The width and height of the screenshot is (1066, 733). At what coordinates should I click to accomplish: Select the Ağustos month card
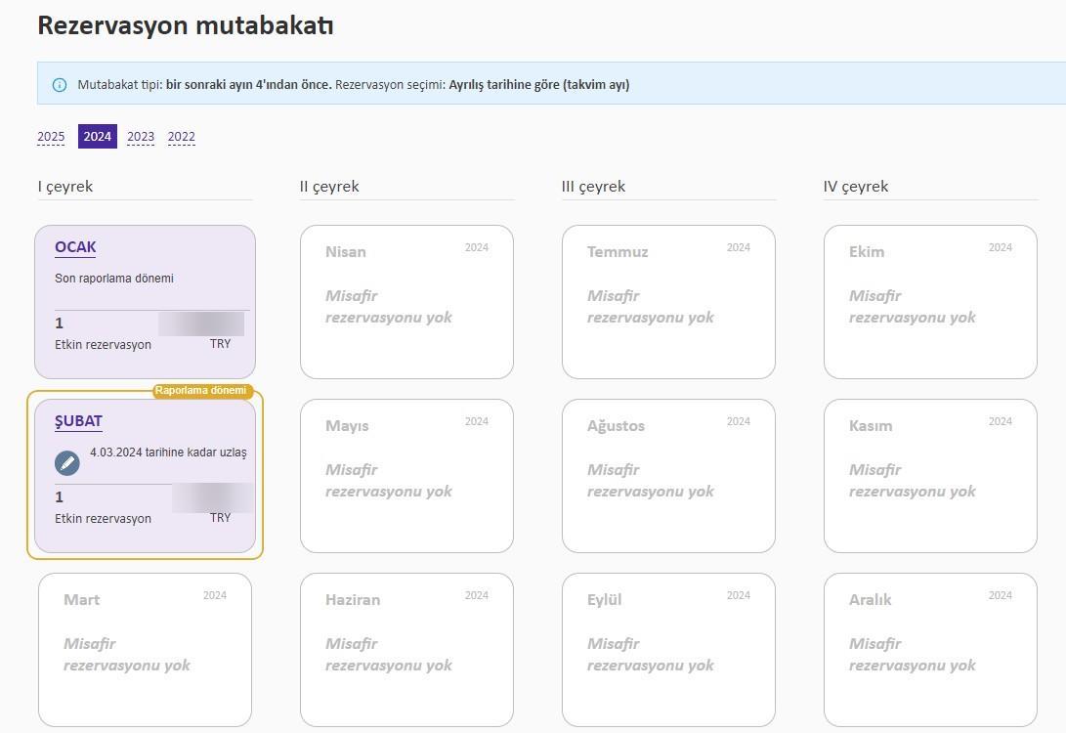pos(668,476)
